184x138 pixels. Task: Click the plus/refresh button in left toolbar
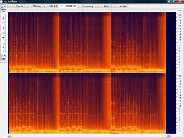(x=3, y=18)
